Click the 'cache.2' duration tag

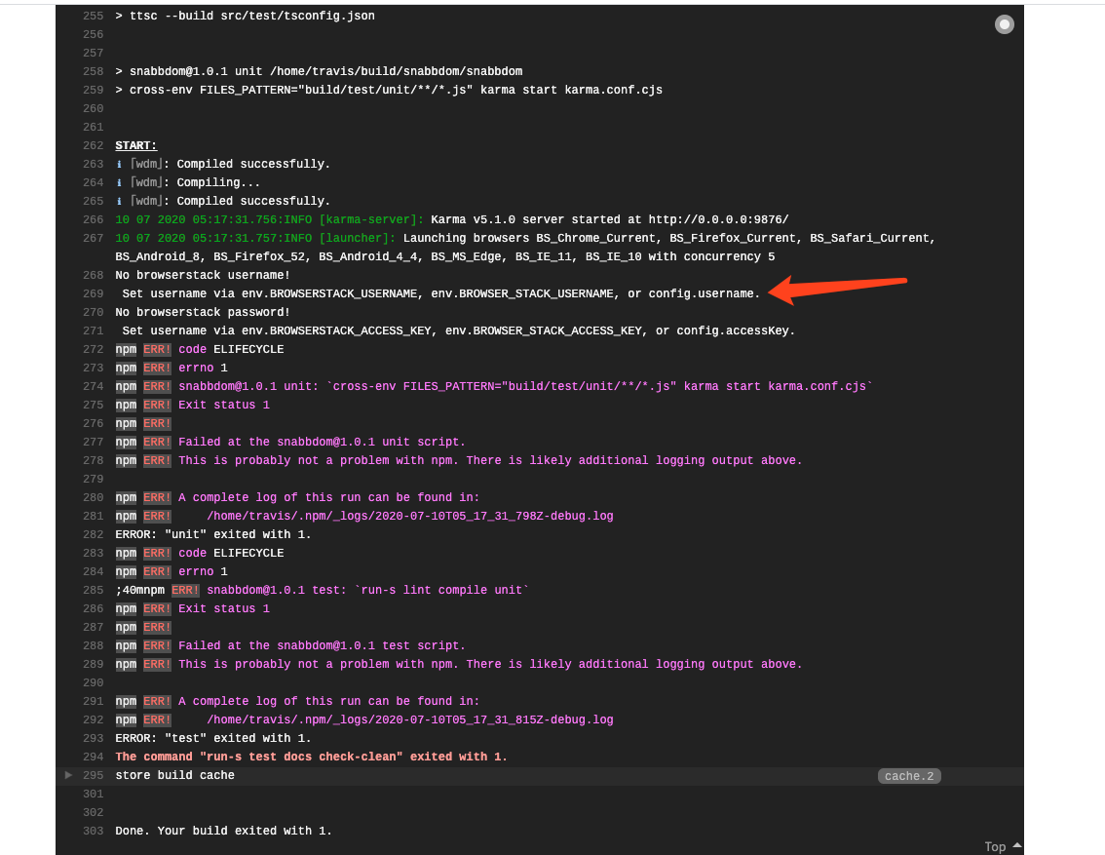[908, 775]
